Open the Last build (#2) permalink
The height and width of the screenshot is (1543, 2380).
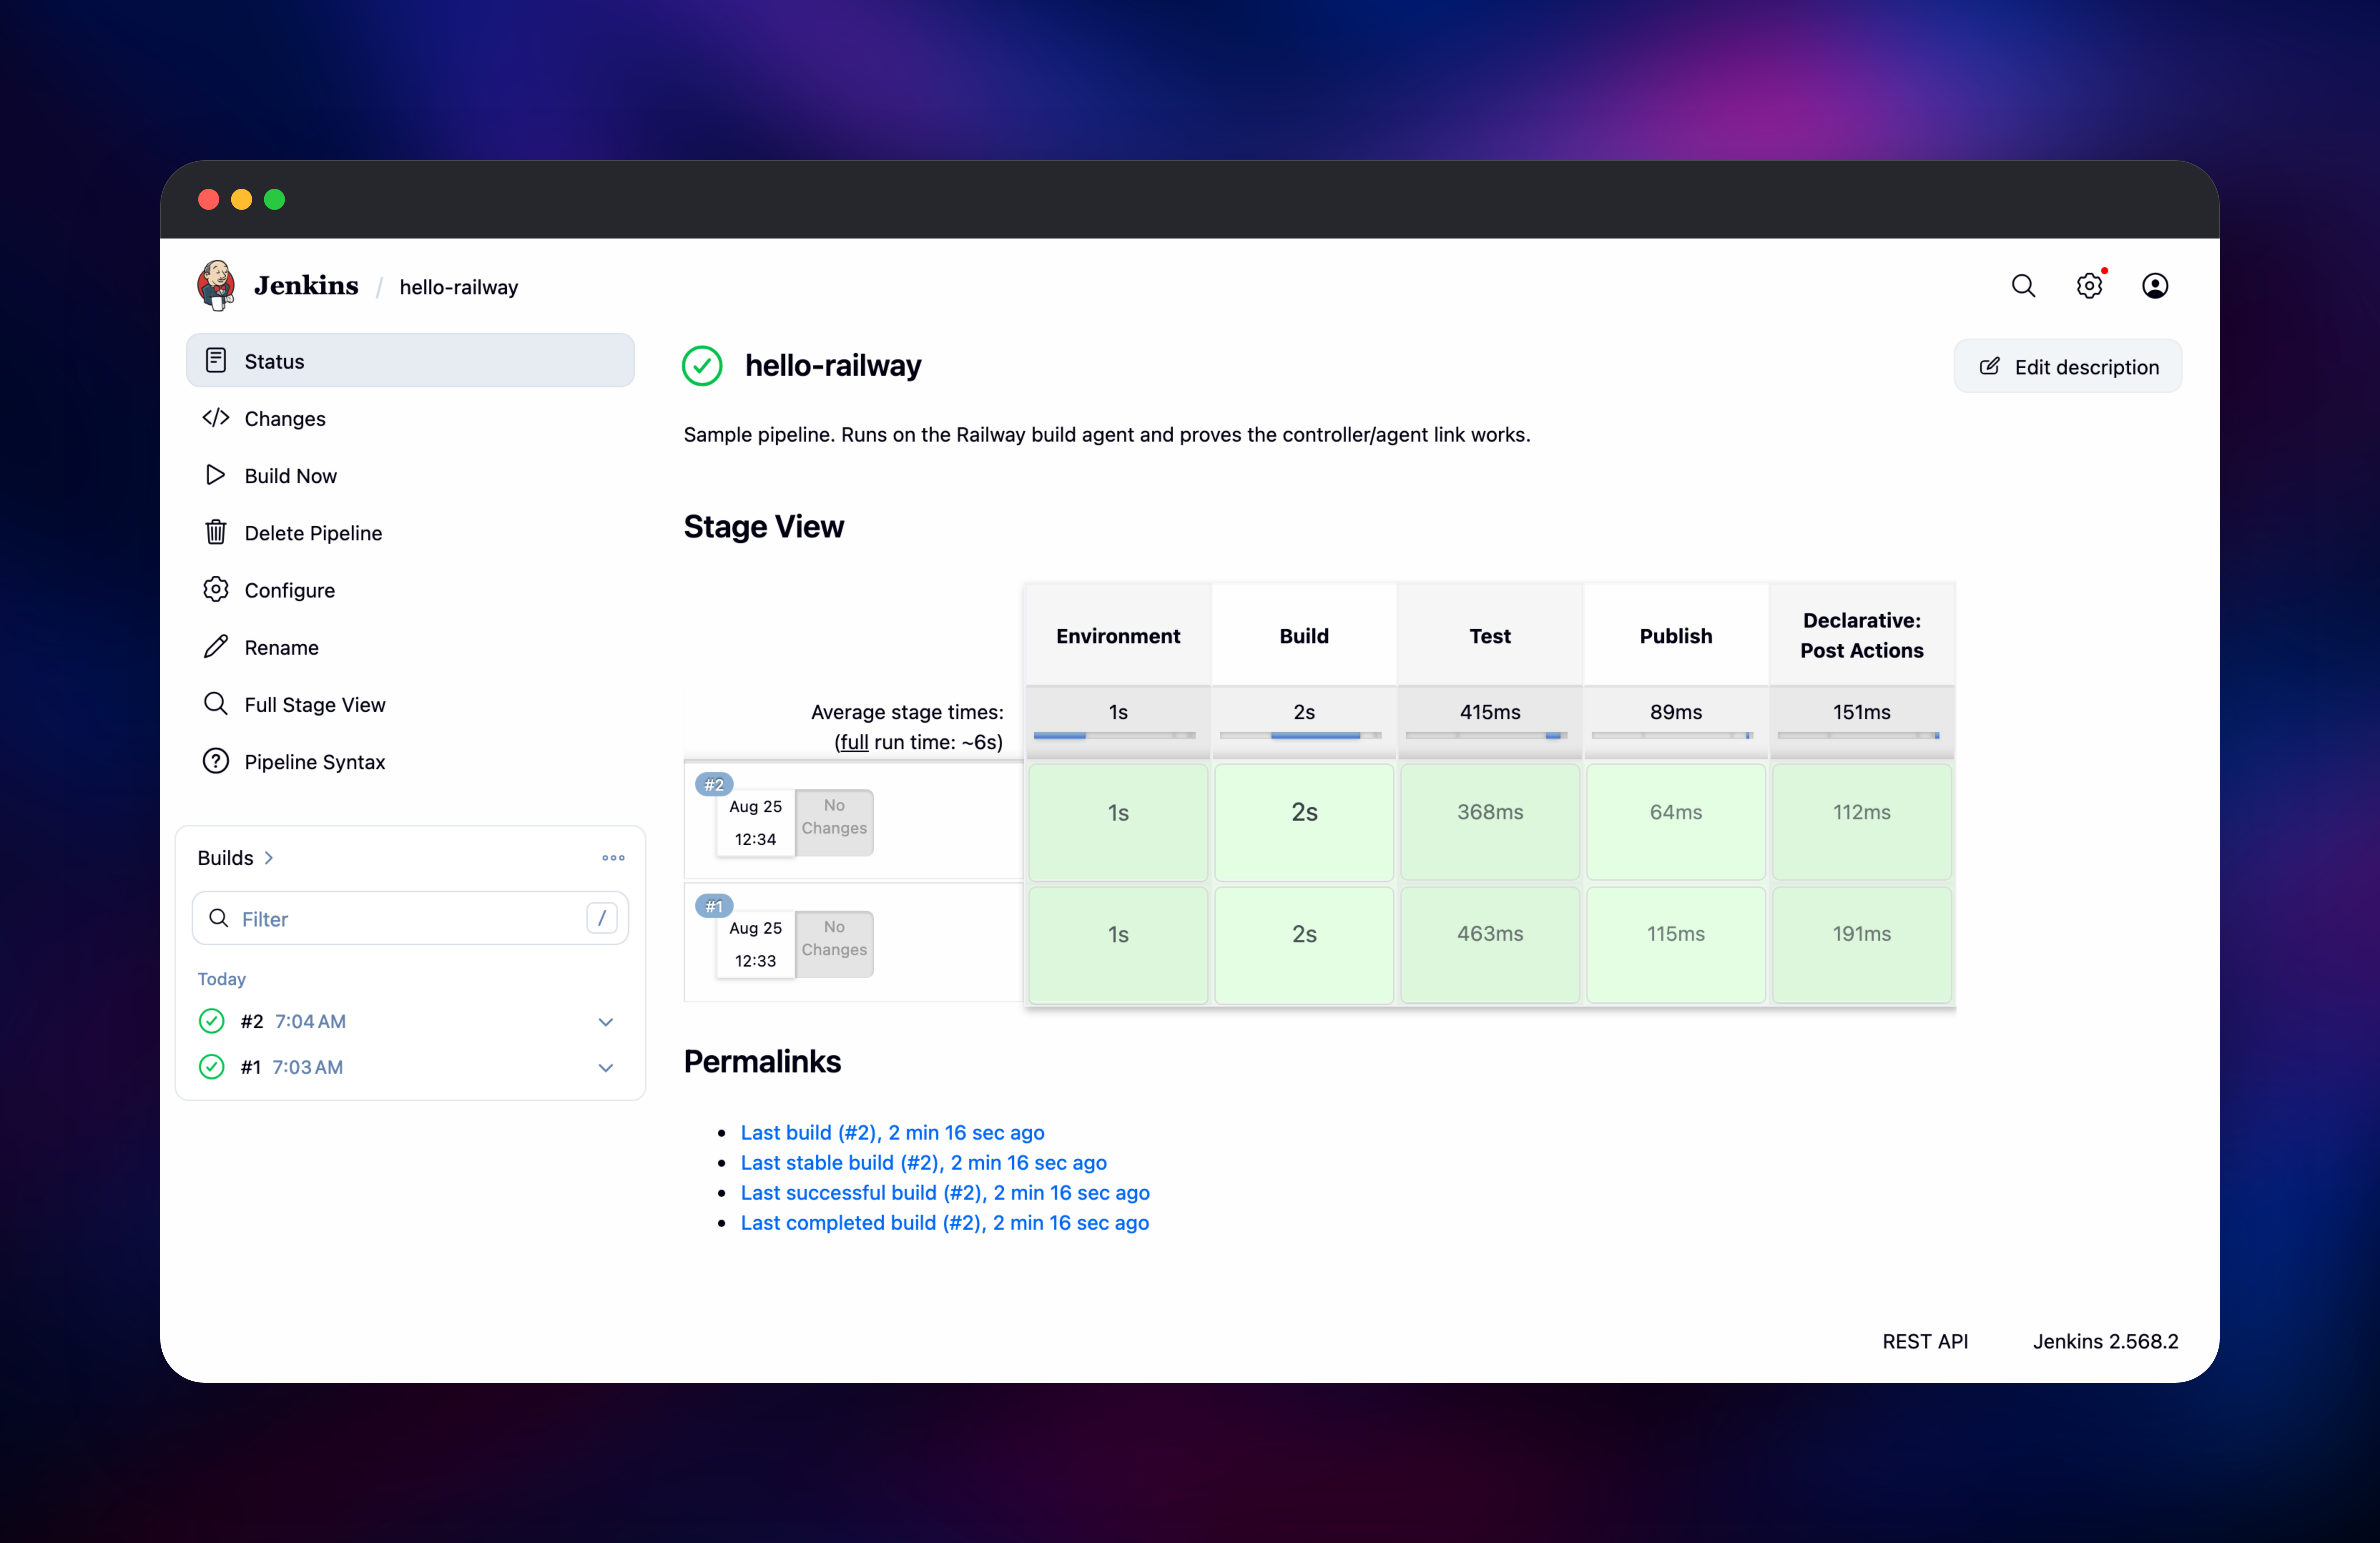point(892,1132)
